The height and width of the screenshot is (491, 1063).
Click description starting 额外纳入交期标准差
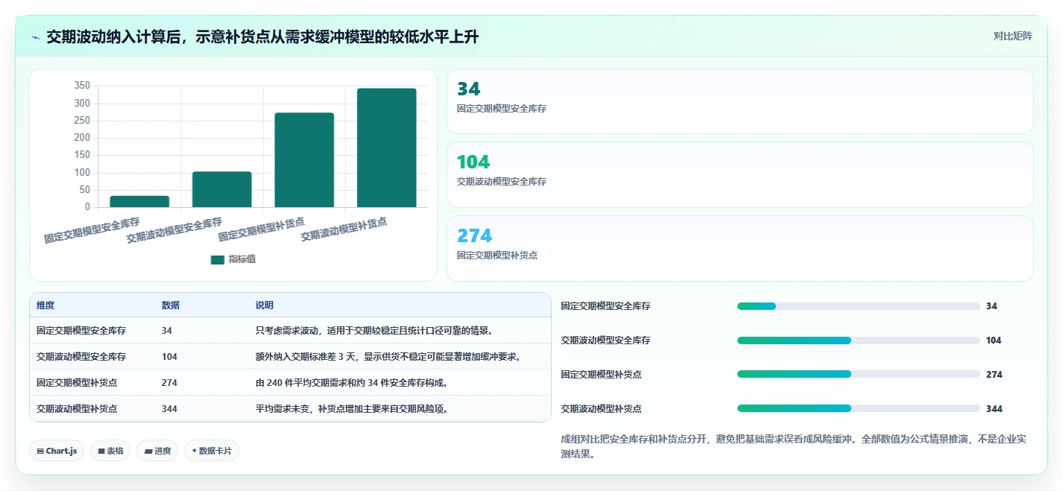coord(388,357)
